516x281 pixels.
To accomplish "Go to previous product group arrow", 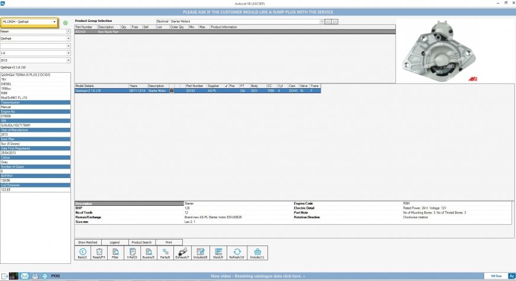I will coord(328,22).
